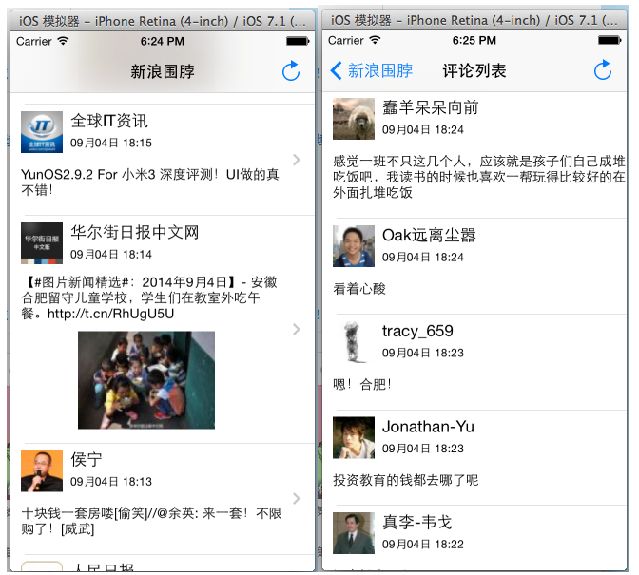Click 全球IT资讯 avatar image
The image size is (639, 575).
tap(42, 132)
